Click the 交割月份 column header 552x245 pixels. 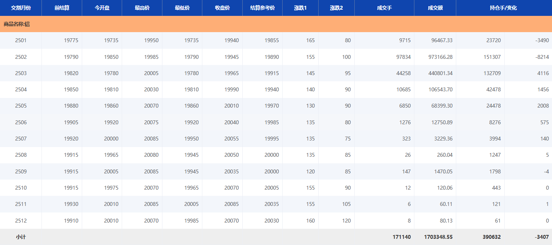tap(21, 8)
